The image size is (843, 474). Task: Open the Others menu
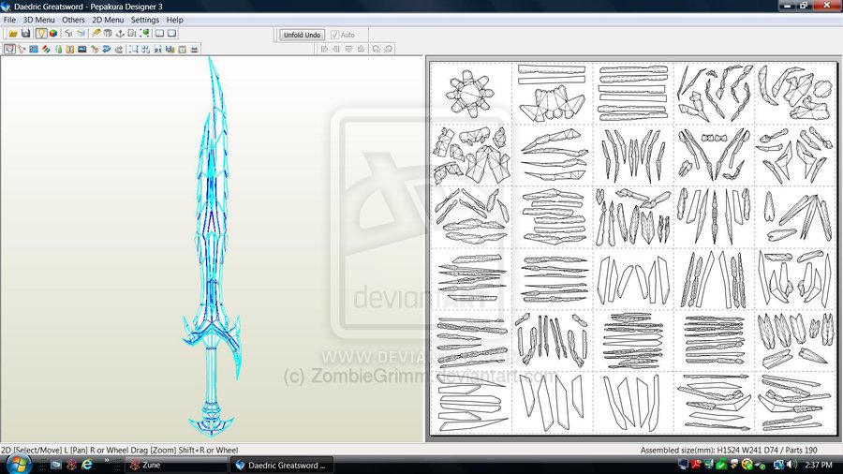coord(73,20)
